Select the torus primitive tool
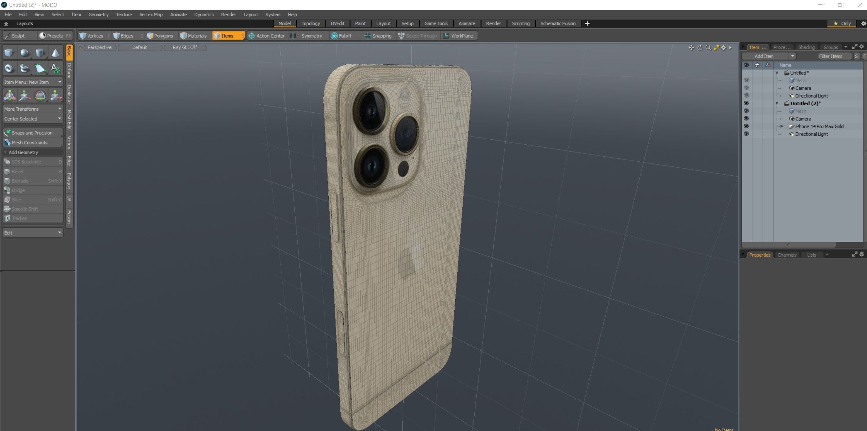The height and width of the screenshot is (431, 867). pos(9,68)
